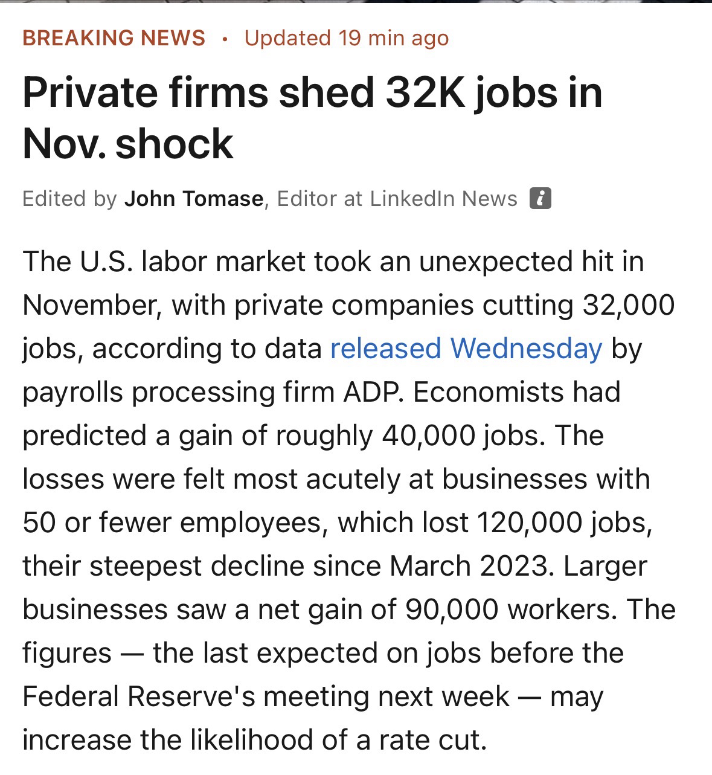Viewport: 712px width, 775px height.
Task: Click the article image strip at top
Action: click(356, 3)
